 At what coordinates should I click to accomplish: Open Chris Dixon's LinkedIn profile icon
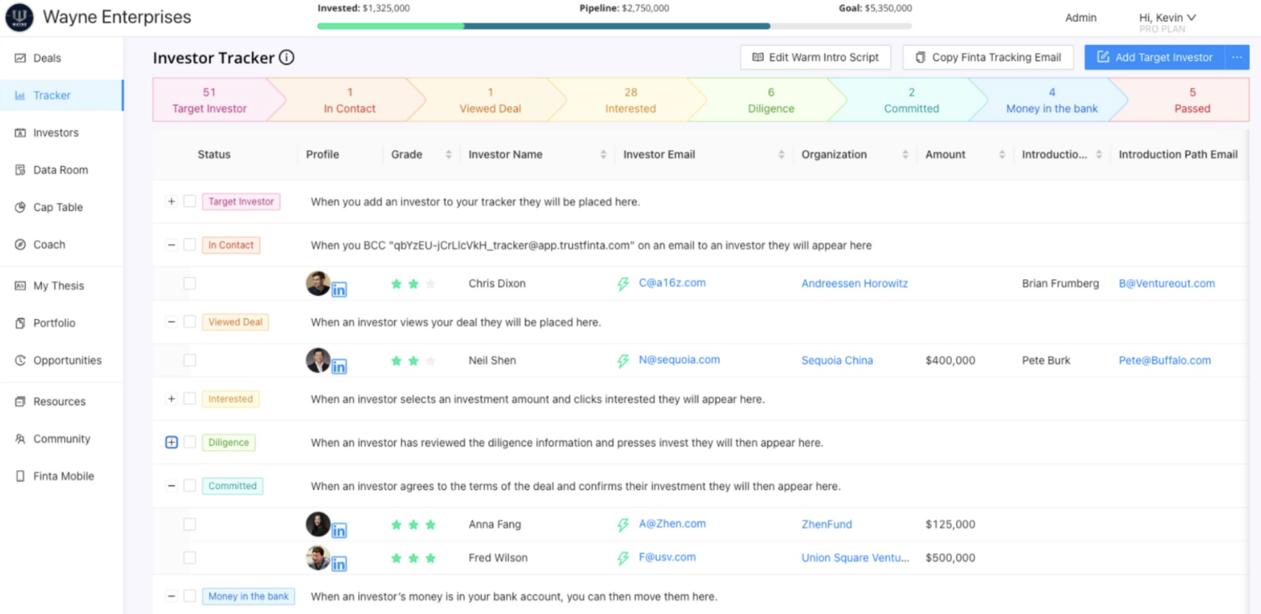pyautogui.click(x=339, y=290)
